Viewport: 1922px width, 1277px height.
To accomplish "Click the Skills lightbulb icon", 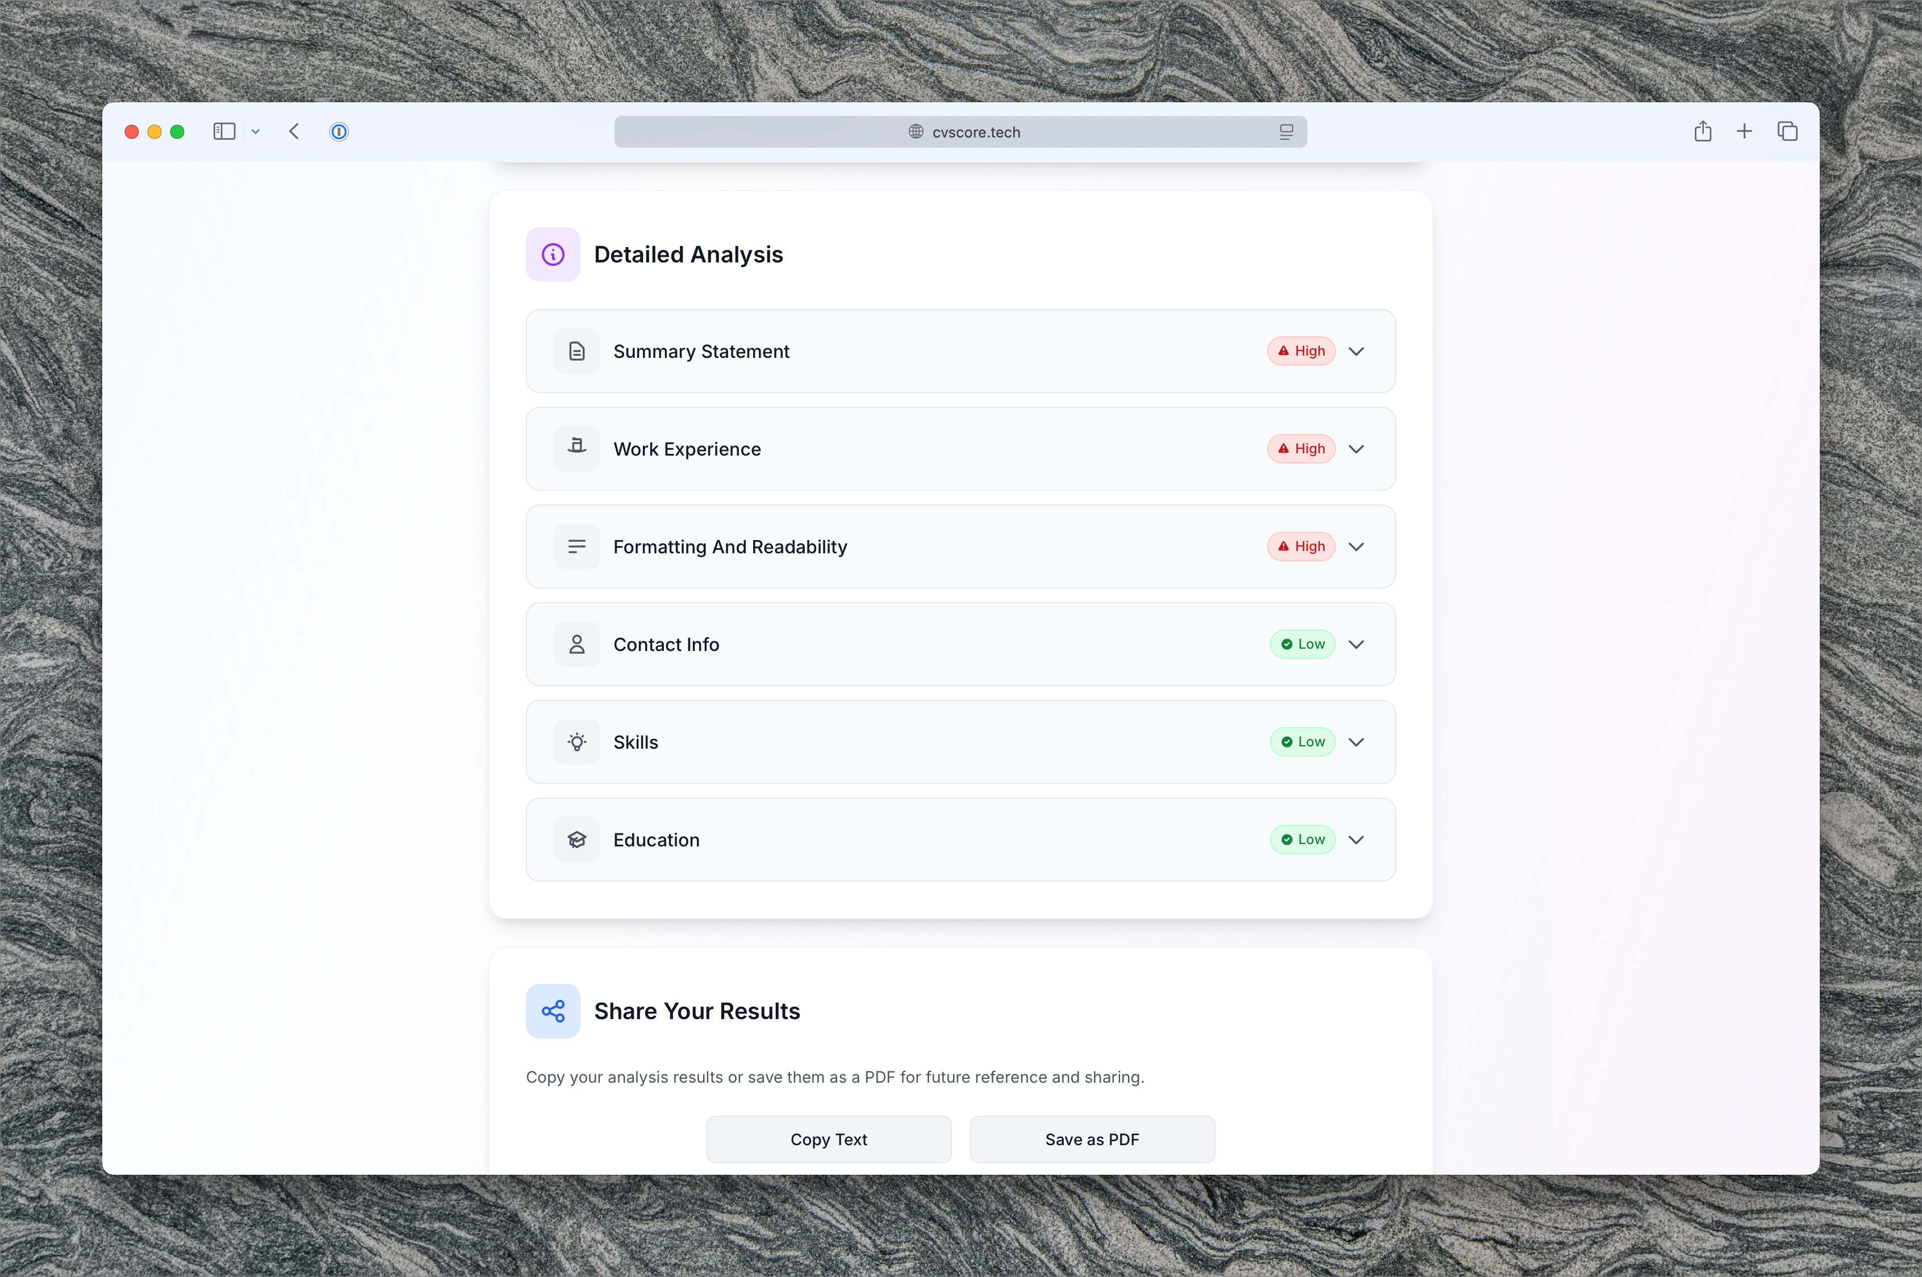I will [x=576, y=742].
